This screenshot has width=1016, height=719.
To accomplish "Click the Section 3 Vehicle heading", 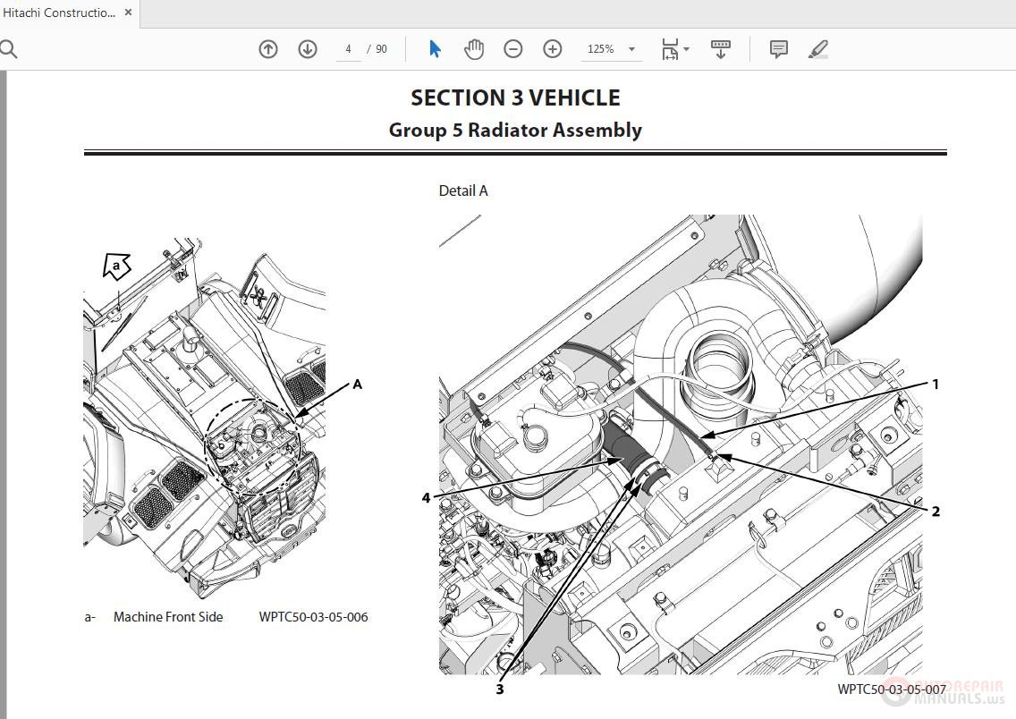I will point(515,97).
